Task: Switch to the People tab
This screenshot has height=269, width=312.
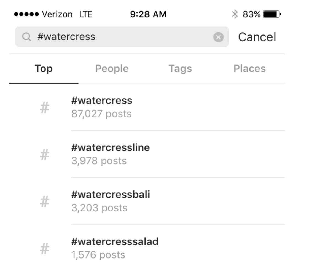Action: (112, 69)
